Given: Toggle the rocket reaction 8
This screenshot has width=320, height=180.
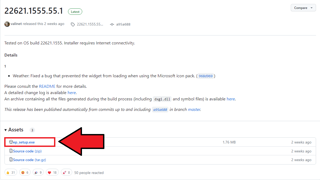Looking at the screenshot, I should (x=67, y=172).
